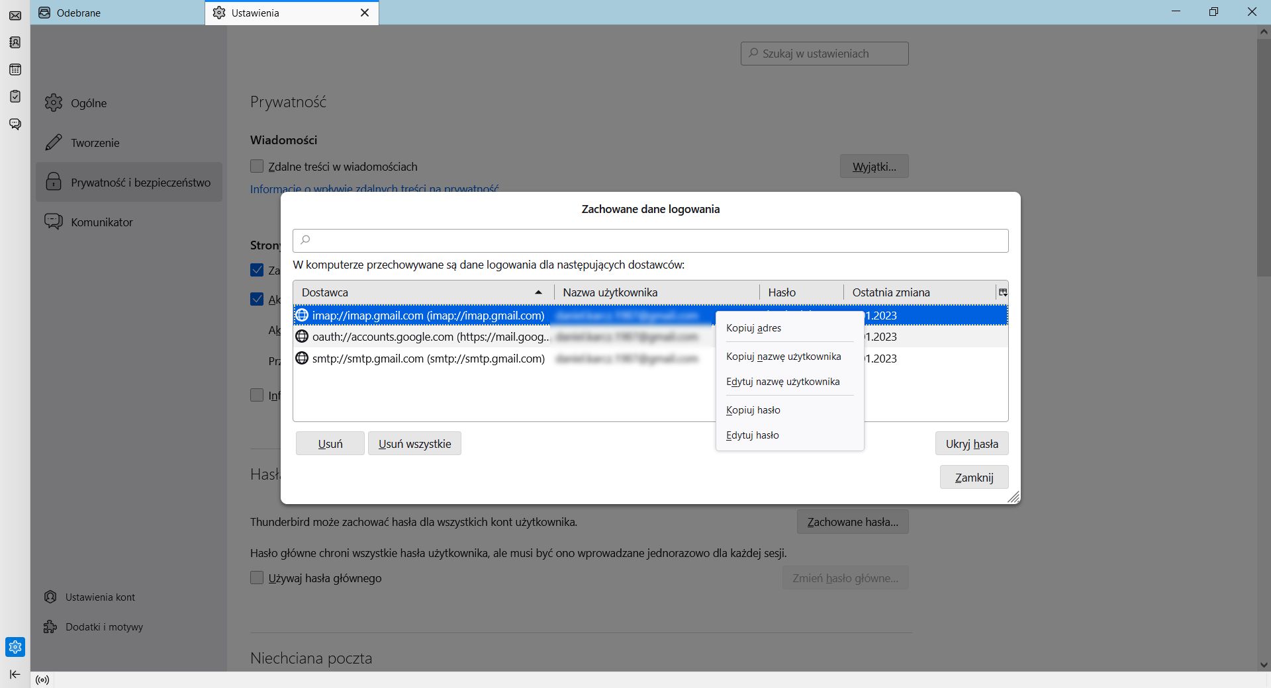Click the Usuń button
This screenshot has width=1271, height=688.
point(330,444)
